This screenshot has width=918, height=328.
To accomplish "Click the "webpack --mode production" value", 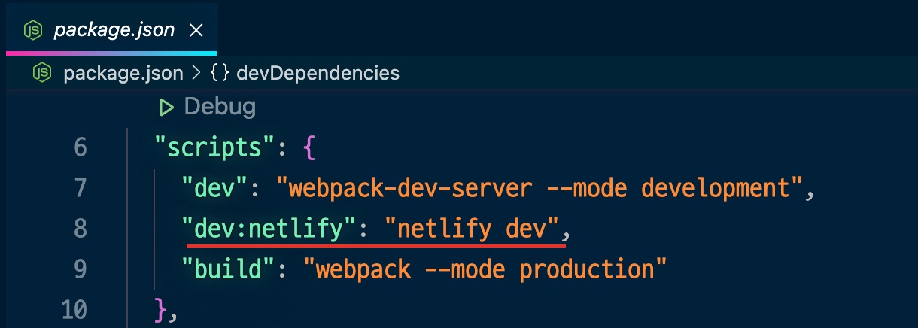I will pos(485,269).
